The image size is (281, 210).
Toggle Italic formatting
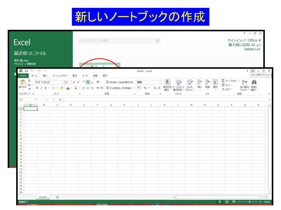pos(41,88)
